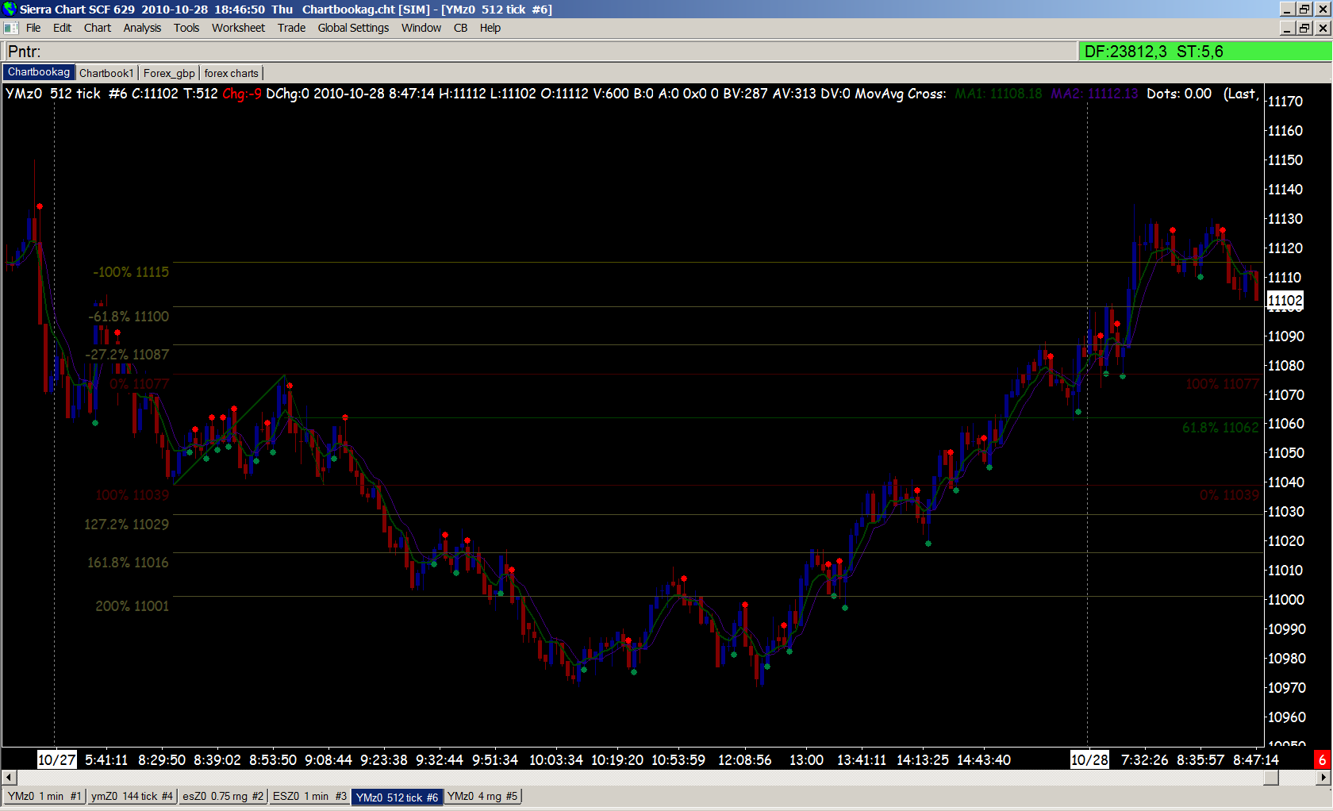Click the chart document icon in menu bar
1333x811 pixels.
click(10, 28)
